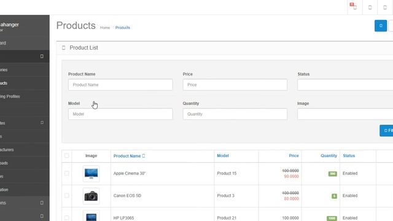Viewport: 393px width, 221px height.
Task: Open the Information sidebar item
Action: tap(25, 190)
